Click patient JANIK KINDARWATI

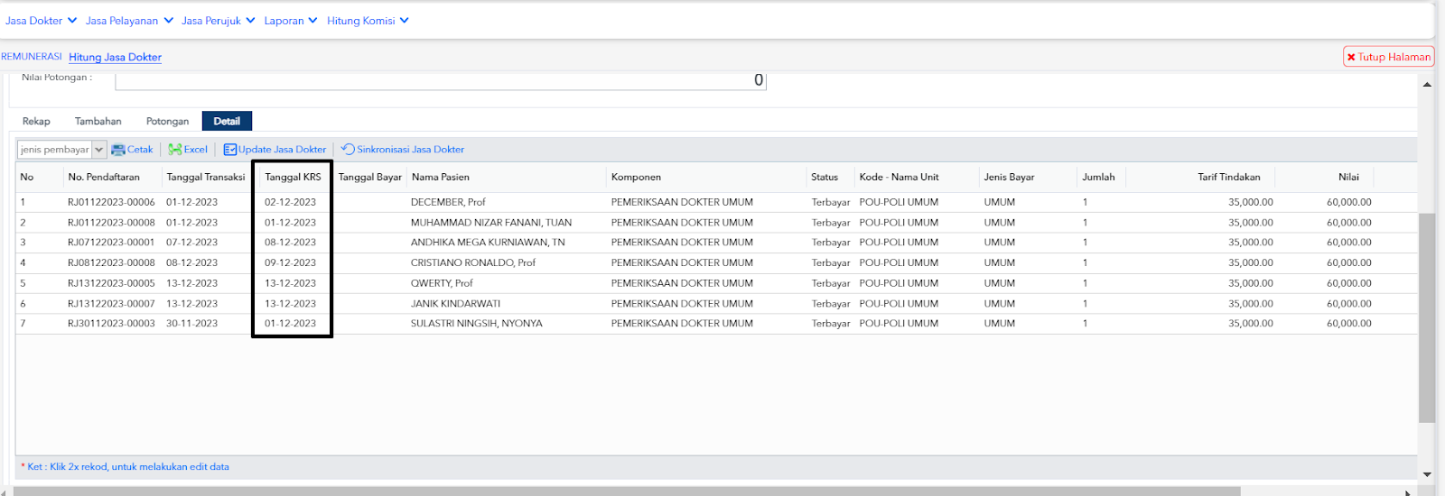coord(455,304)
